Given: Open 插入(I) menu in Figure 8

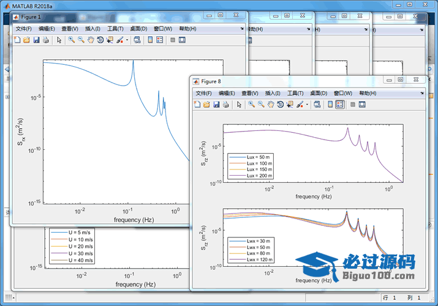Looking at the screenshot, I should tap(273, 93).
